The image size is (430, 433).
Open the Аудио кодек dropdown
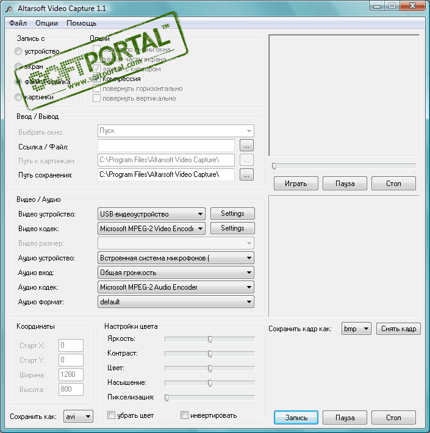point(176,287)
